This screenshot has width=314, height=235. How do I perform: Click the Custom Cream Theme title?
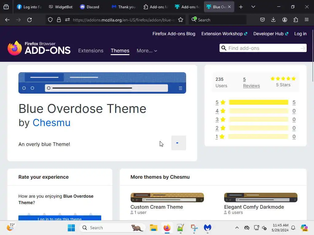(x=157, y=207)
